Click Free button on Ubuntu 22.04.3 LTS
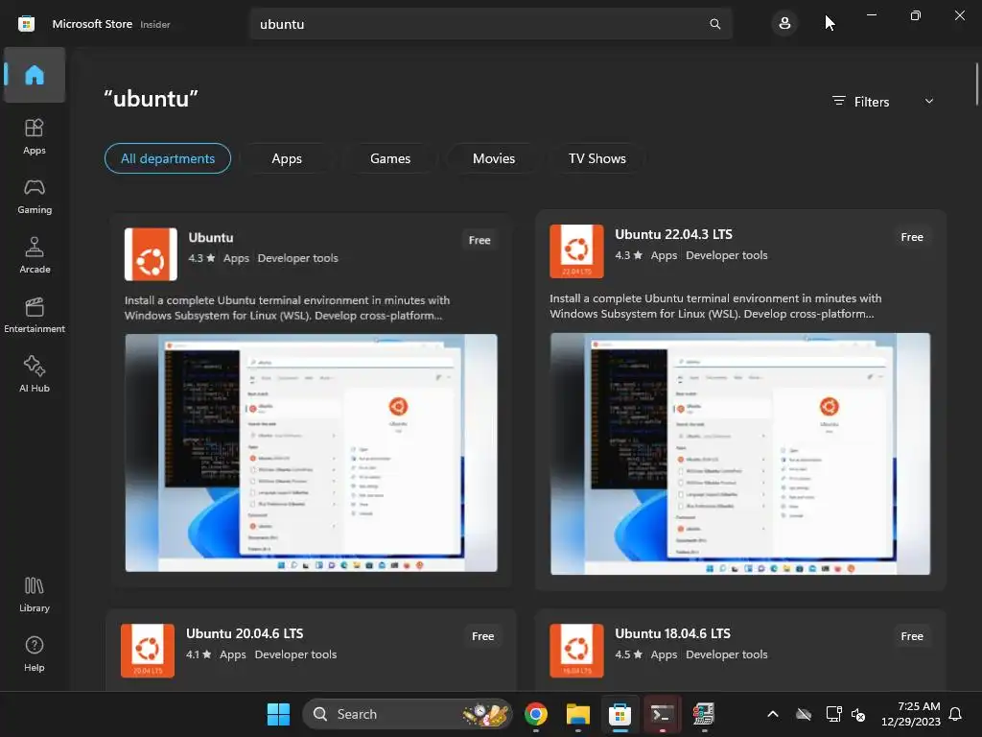This screenshot has height=737, width=982. 911,237
